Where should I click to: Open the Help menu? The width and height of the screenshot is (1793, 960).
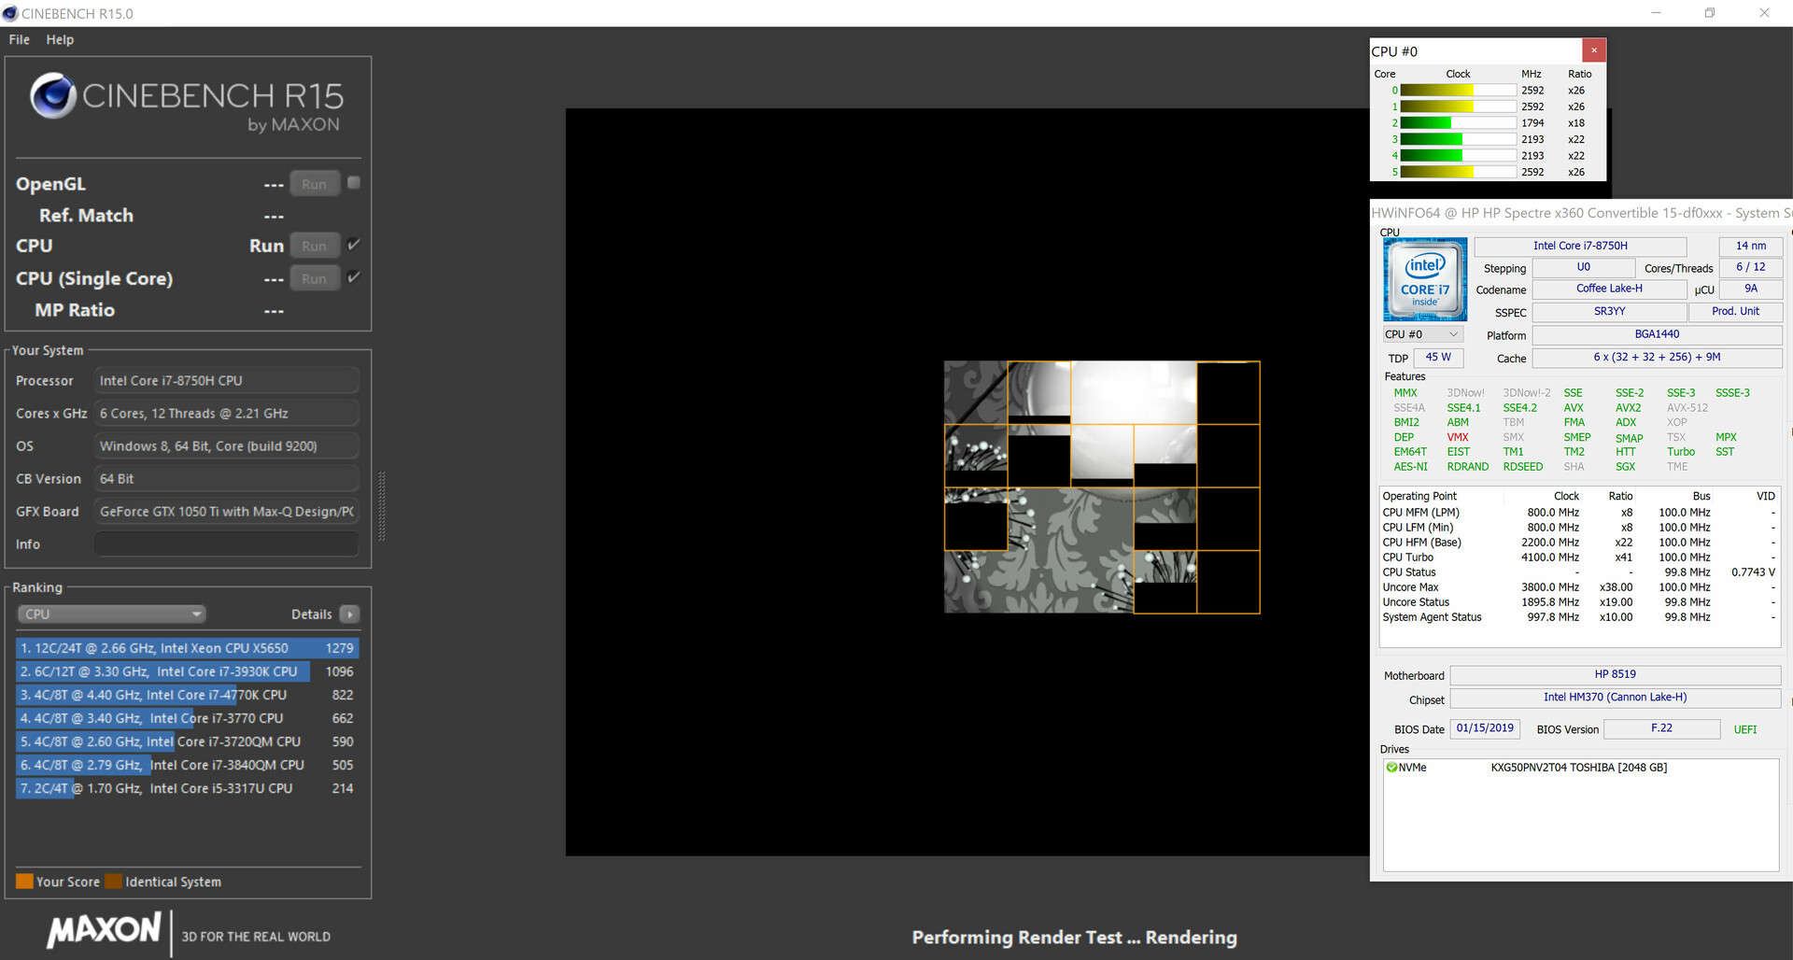click(x=60, y=39)
